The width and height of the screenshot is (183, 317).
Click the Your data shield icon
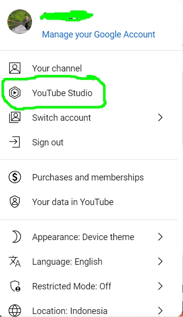tap(15, 202)
